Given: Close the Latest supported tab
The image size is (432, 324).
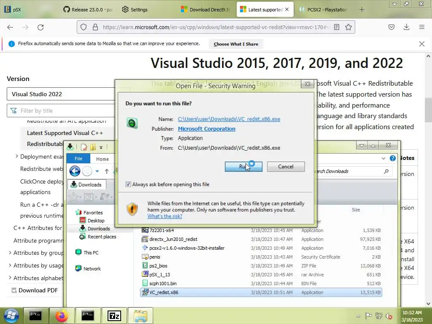Looking at the screenshot, I should (x=287, y=9).
